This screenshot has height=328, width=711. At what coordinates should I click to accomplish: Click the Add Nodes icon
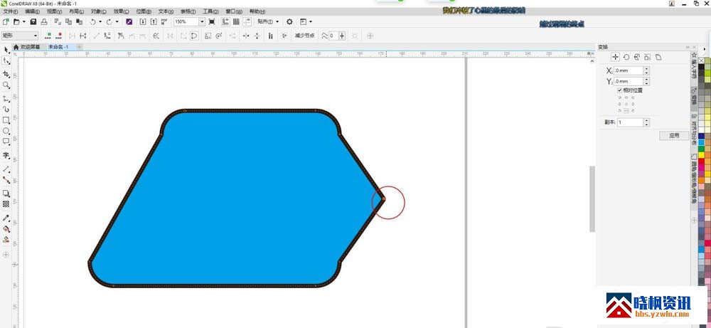(x=48, y=36)
